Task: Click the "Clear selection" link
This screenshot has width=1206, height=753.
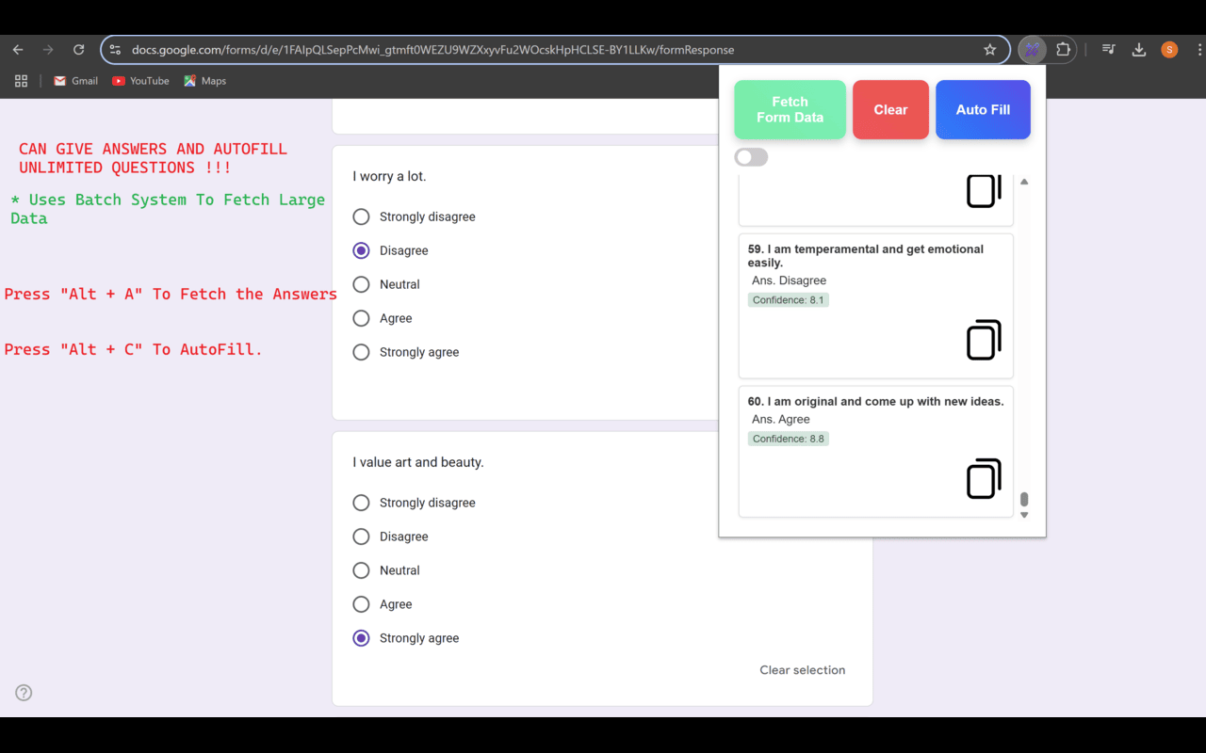Action: pyautogui.click(x=802, y=669)
